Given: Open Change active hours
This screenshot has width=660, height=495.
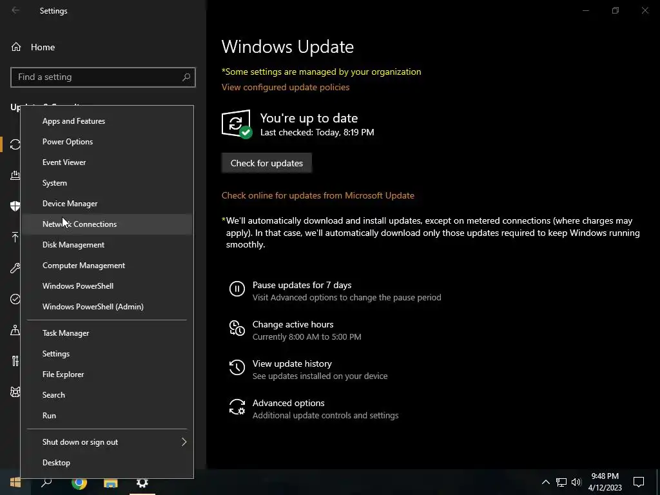Looking at the screenshot, I should (293, 324).
